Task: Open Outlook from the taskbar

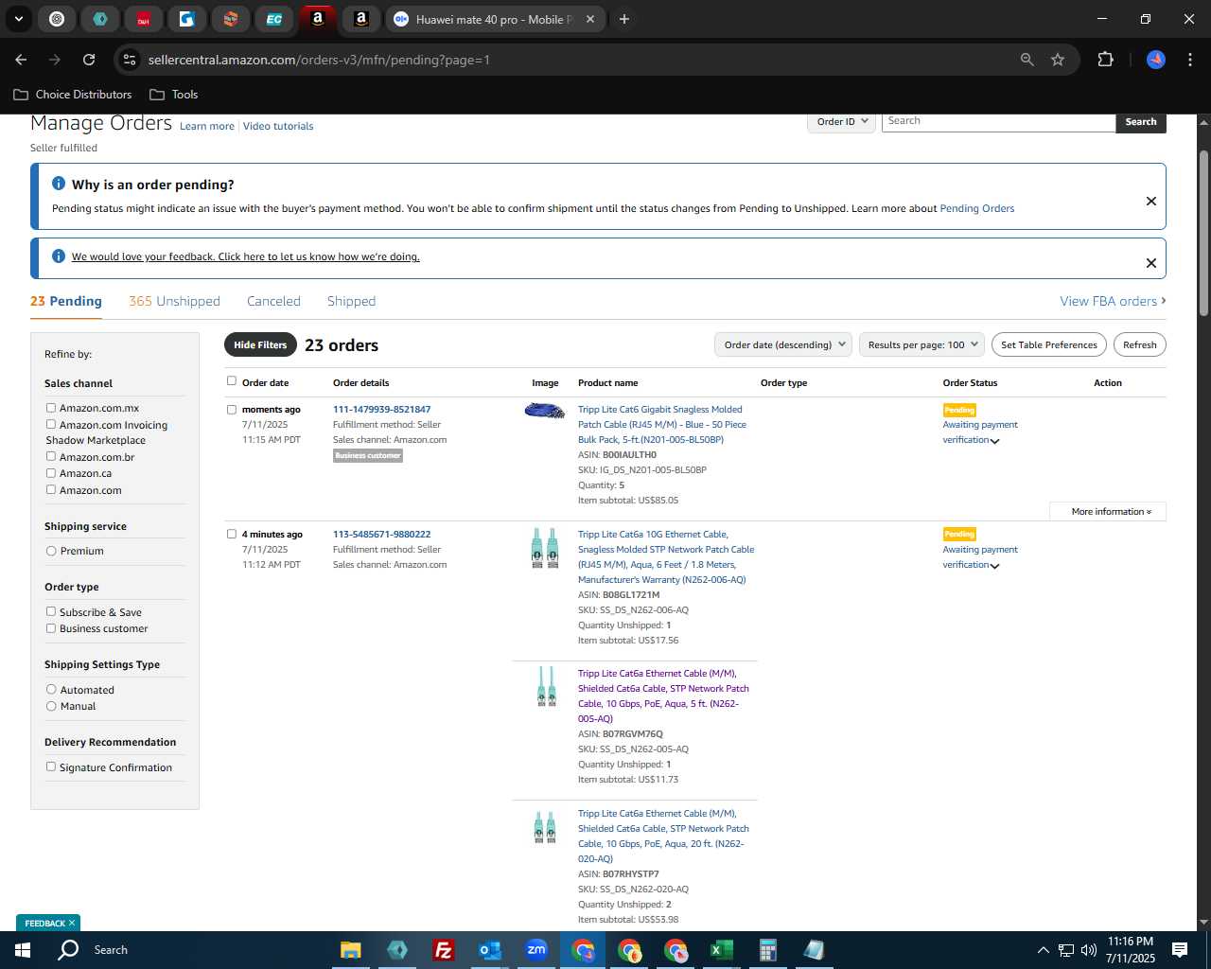Action: pyautogui.click(x=489, y=950)
